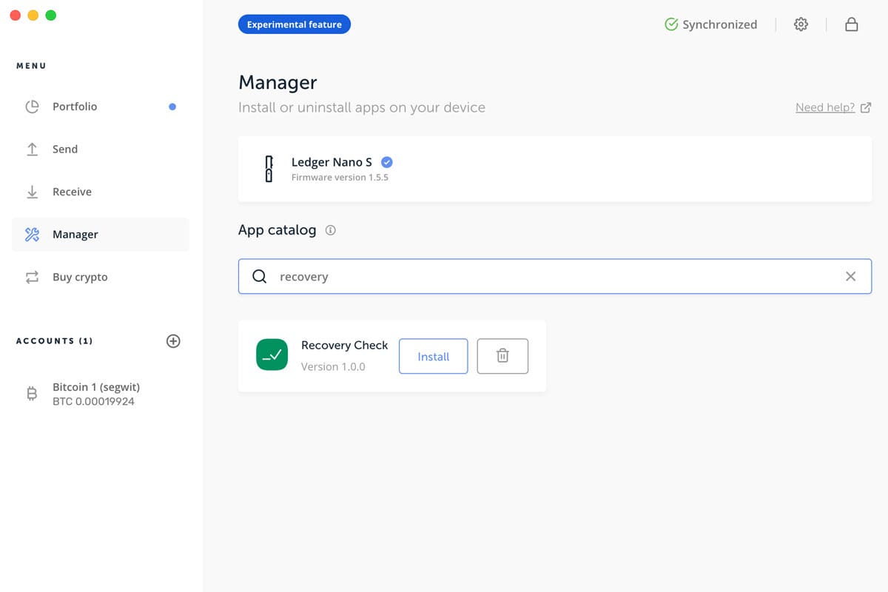This screenshot has height=592, width=888.
Task: Click the BTC 0.00019924 balance
Action: point(93,401)
